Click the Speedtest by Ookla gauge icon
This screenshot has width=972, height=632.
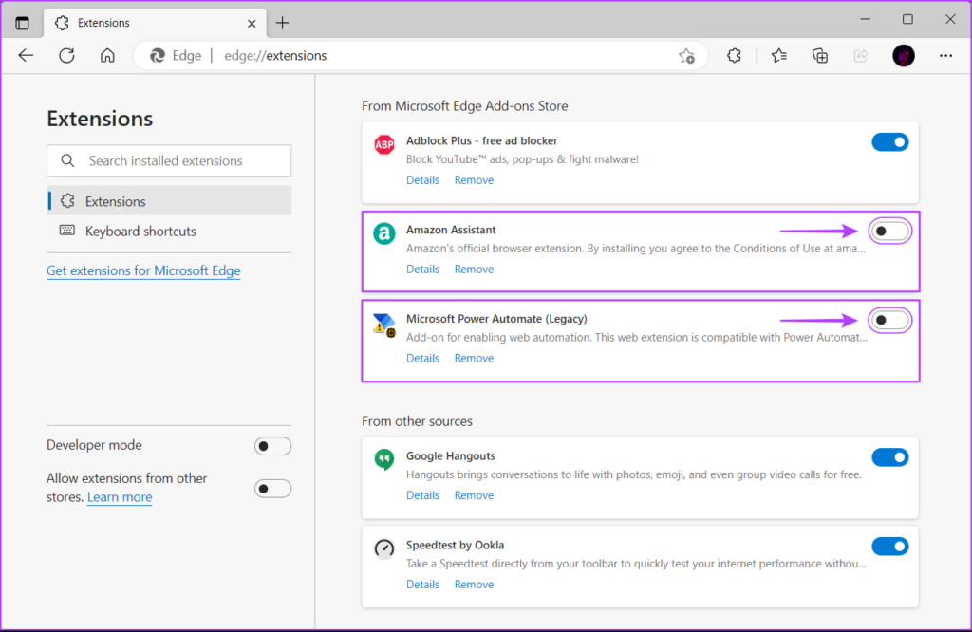[x=384, y=548]
